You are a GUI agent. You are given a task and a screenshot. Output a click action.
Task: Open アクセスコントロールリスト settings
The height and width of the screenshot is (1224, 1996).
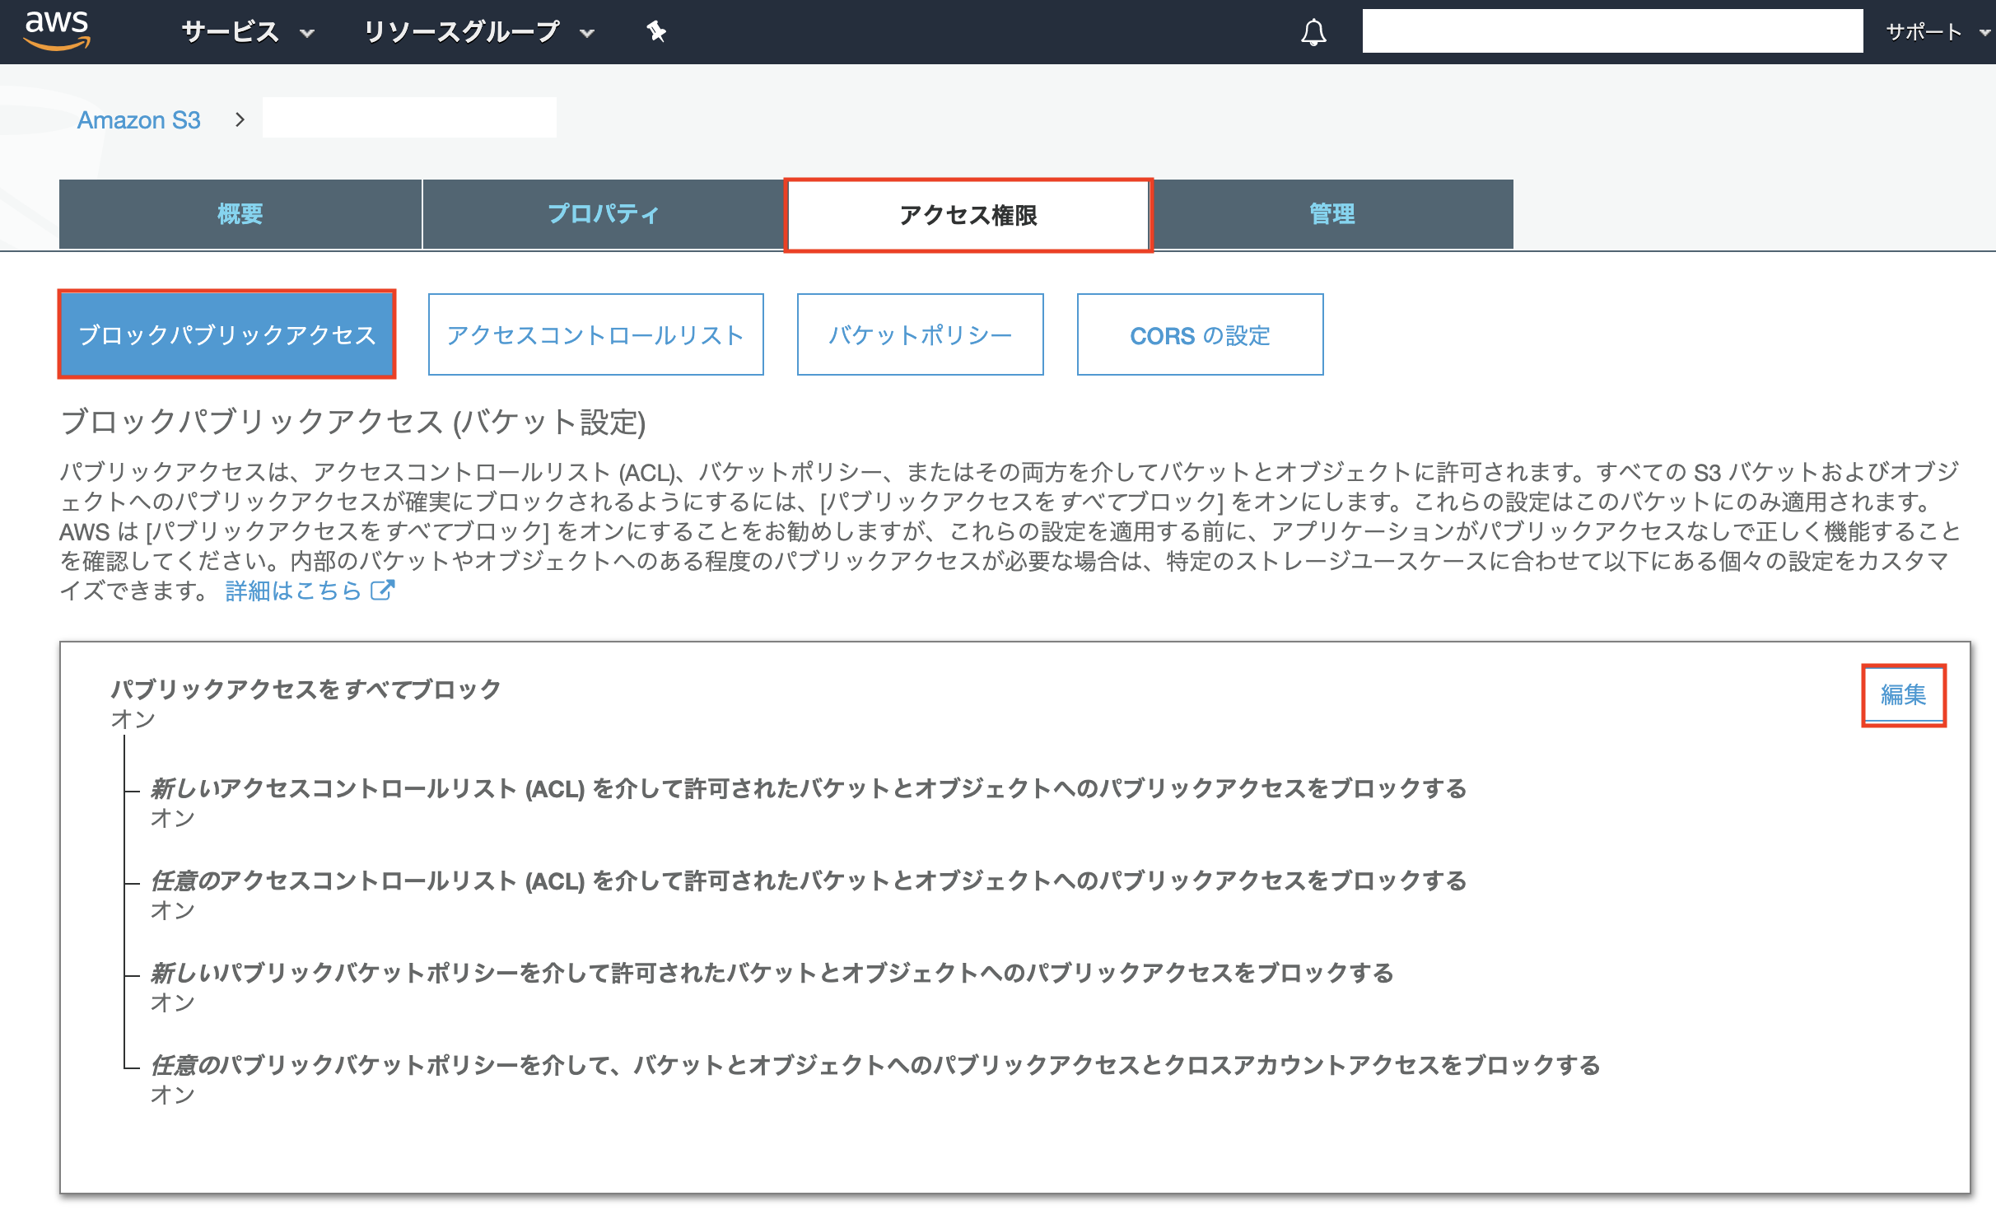coord(595,334)
